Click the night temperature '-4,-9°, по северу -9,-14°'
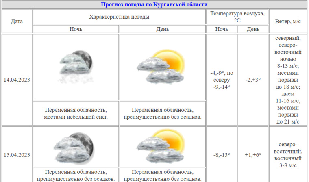The height and width of the screenshot is (182, 309). click(222, 80)
